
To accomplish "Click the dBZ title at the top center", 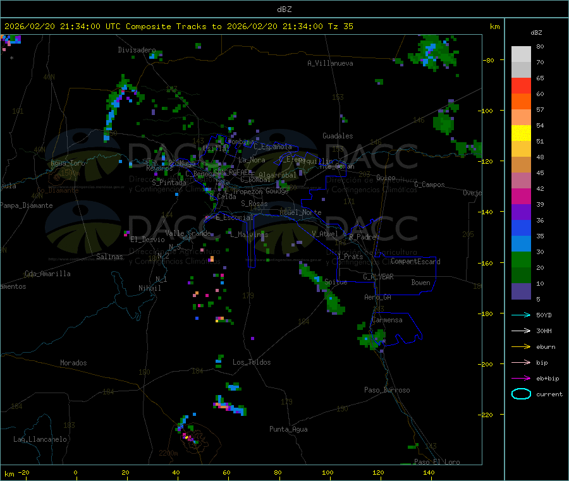I will point(284,9).
